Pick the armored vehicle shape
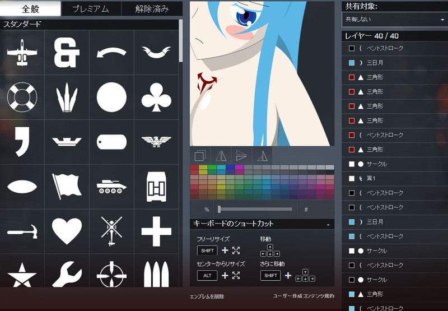Screen dimensions: 448x311 pos(111,187)
